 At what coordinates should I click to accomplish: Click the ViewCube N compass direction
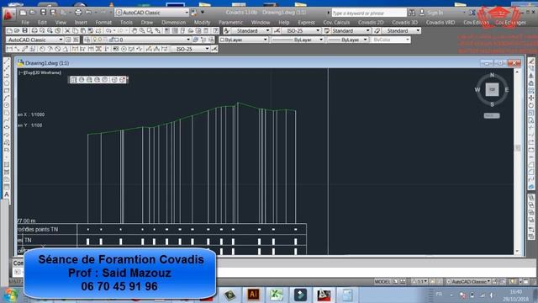tap(492, 75)
